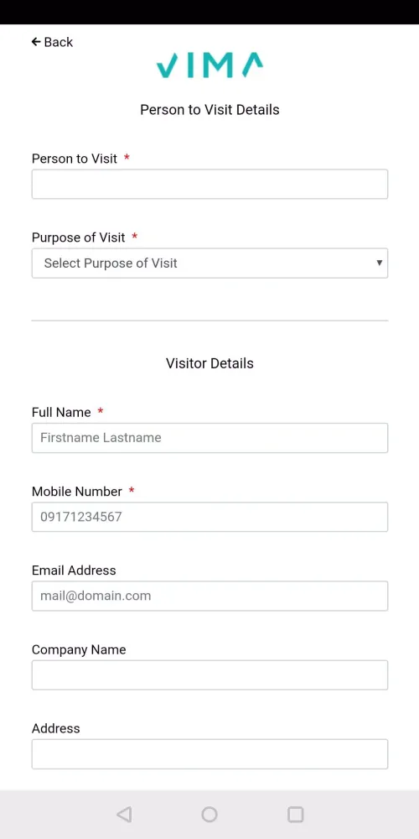Click the Email Address input field
The image size is (419, 839).
point(209,596)
